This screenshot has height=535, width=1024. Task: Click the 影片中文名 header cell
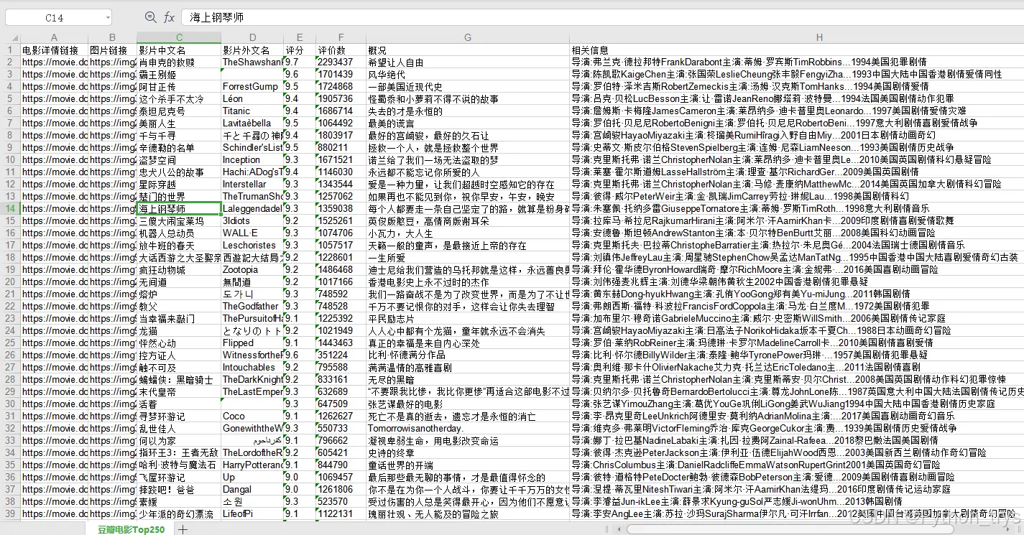178,50
